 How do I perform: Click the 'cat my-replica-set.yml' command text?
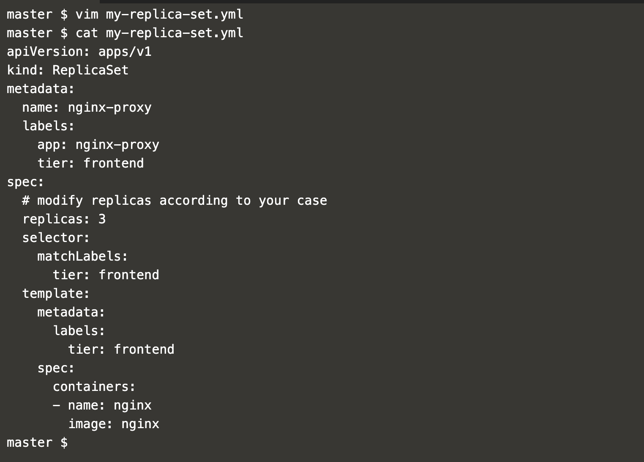coord(159,33)
